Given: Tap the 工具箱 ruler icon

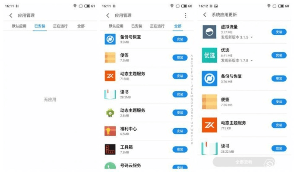Looking at the screenshot, I should click(110, 149).
